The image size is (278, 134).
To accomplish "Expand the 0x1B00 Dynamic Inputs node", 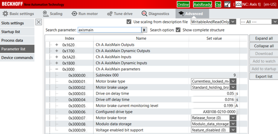I will click(57, 63).
